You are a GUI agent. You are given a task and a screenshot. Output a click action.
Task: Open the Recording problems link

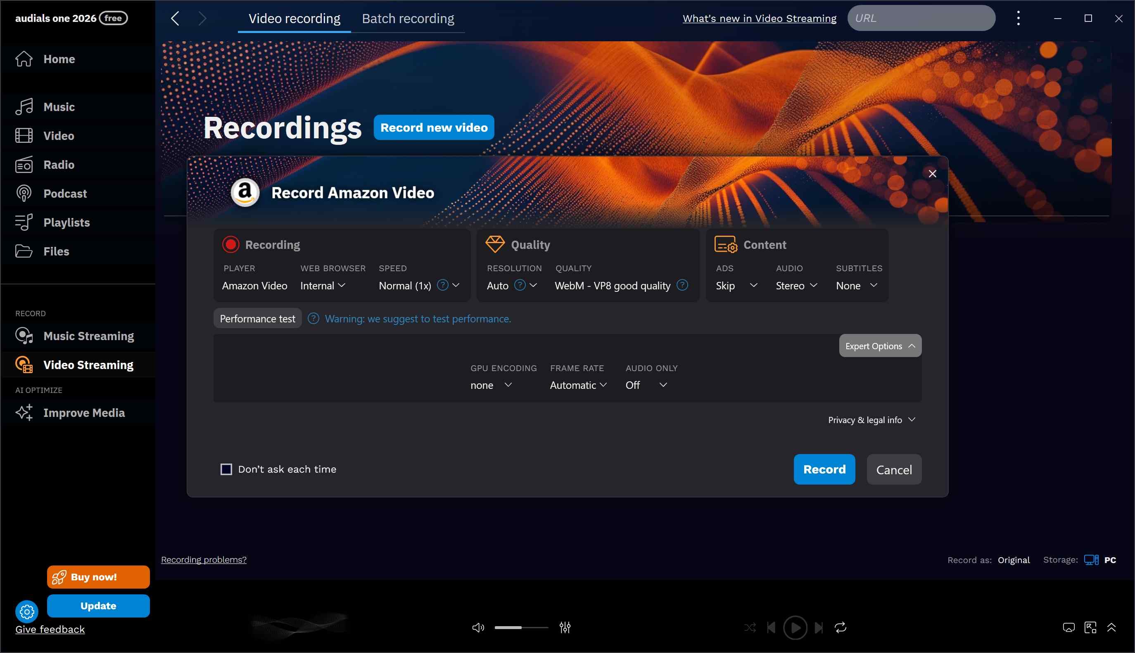tap(204, 559)
